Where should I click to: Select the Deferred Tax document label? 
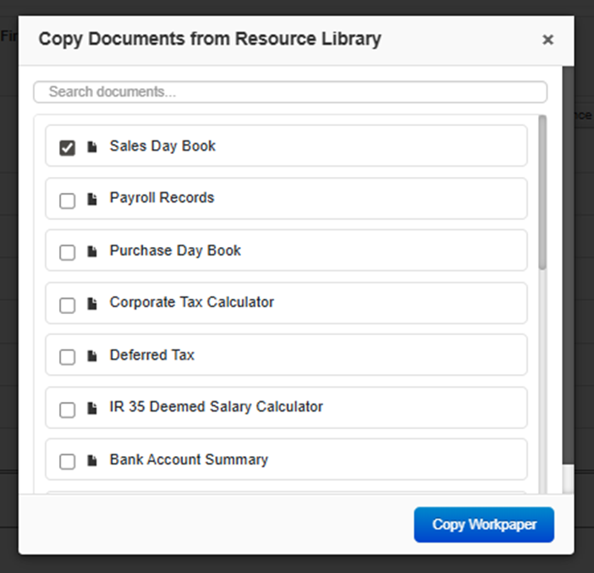point(152,355)
